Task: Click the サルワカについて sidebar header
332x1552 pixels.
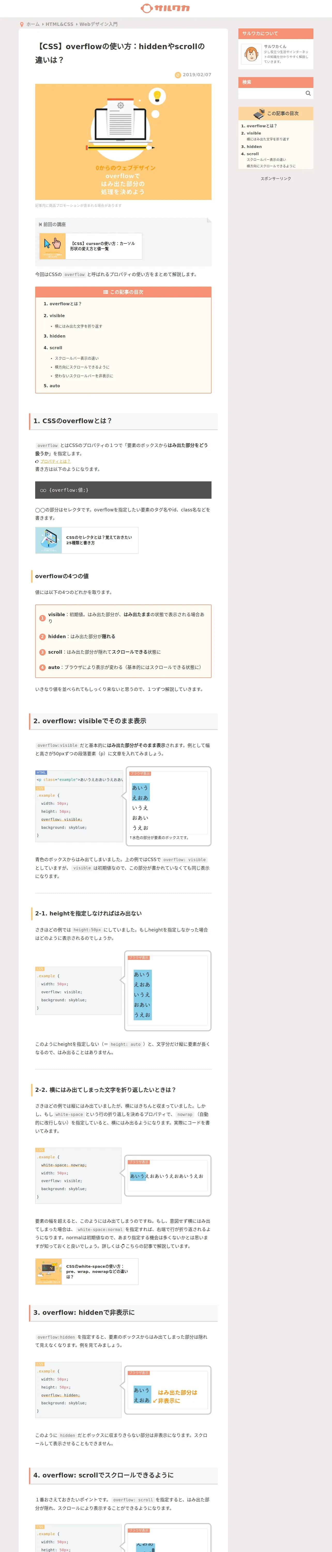Action: pos(276,34)
